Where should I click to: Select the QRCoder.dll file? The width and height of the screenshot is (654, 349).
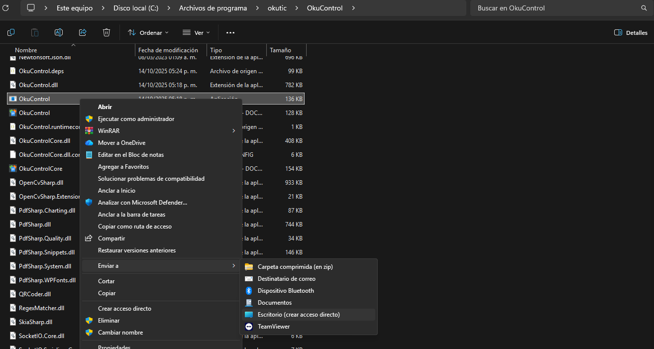[35, 294]
